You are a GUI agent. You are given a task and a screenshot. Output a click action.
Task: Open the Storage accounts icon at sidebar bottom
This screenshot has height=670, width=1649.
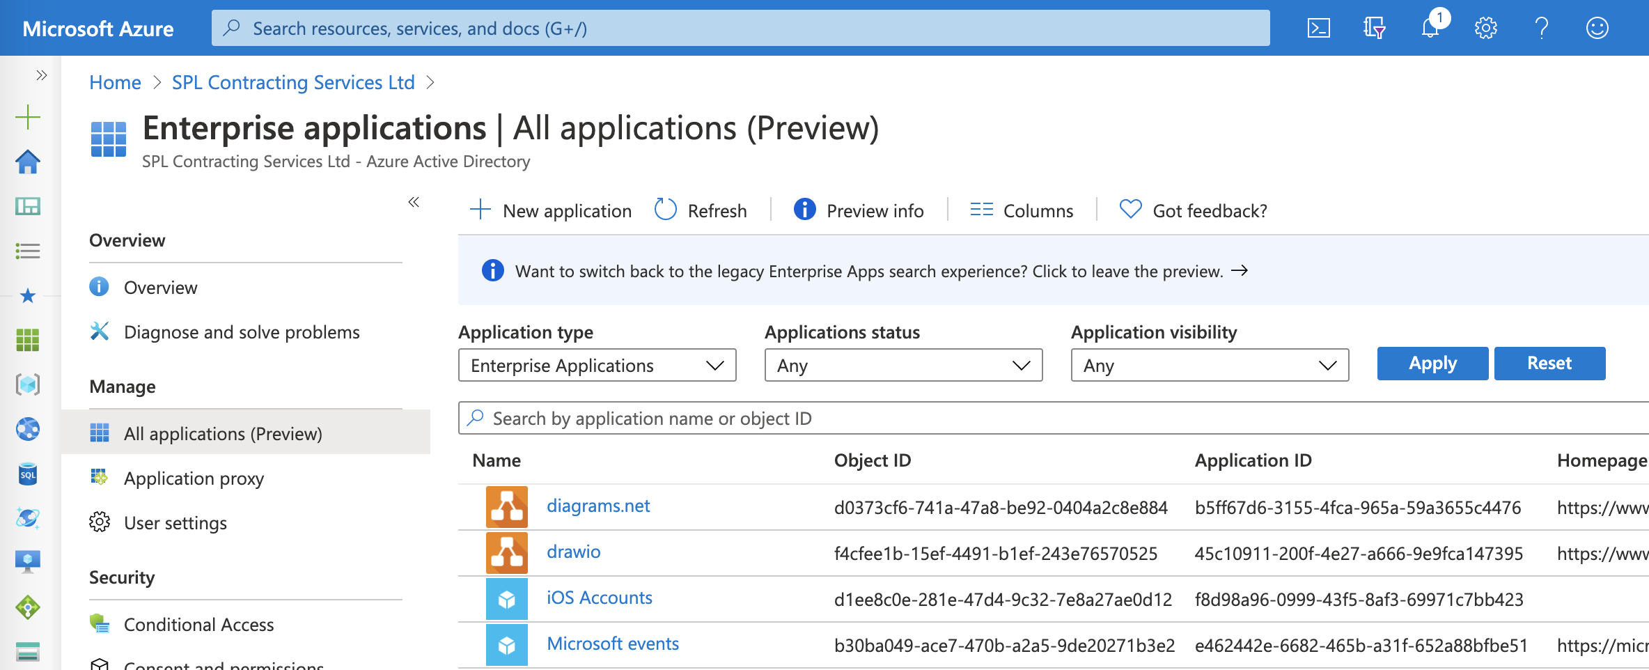coord(28,652)
